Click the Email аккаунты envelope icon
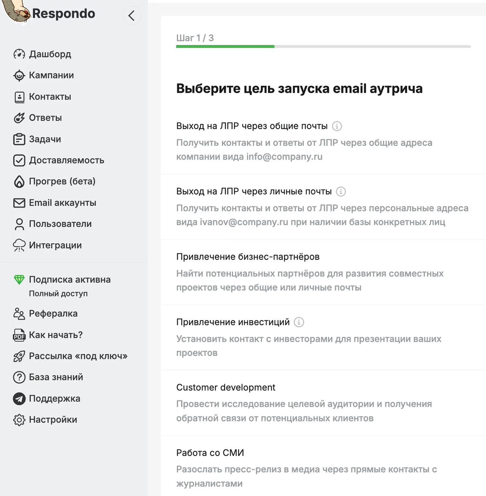 point(19,203)
